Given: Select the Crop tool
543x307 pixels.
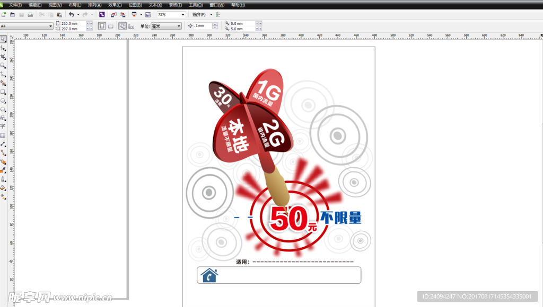Looking at the screenshot, I should (3, 57).
